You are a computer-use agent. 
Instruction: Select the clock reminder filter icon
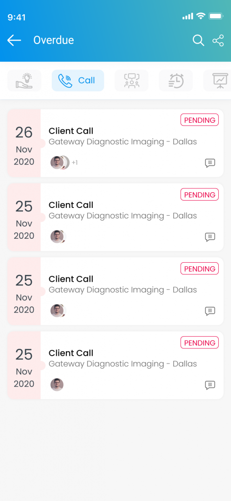pos(176,81)
